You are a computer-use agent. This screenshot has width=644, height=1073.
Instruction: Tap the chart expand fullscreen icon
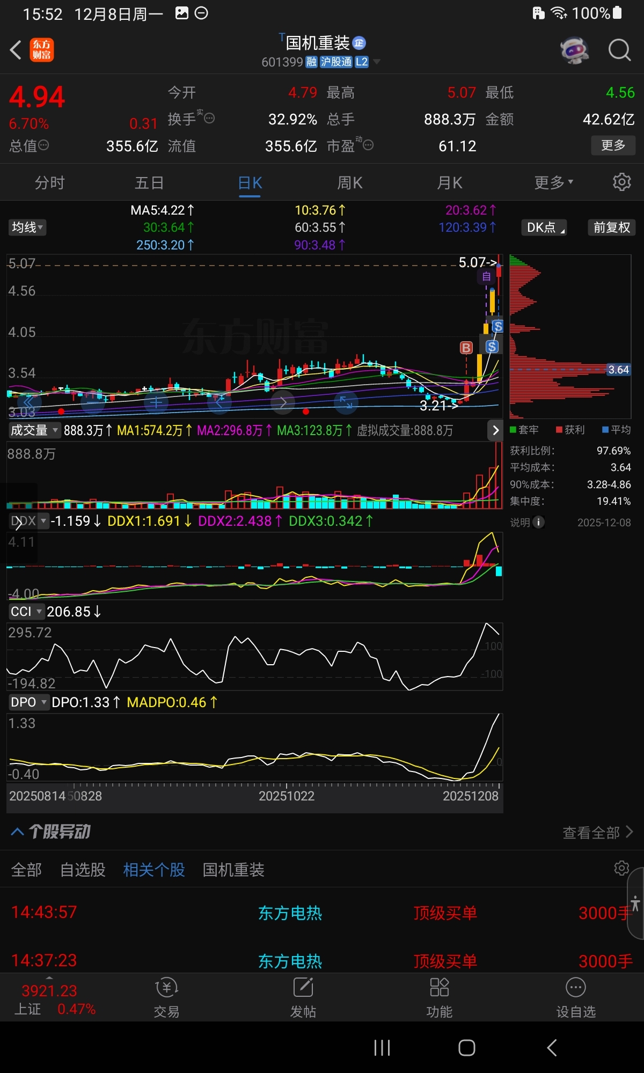click(x=346, y=401)
